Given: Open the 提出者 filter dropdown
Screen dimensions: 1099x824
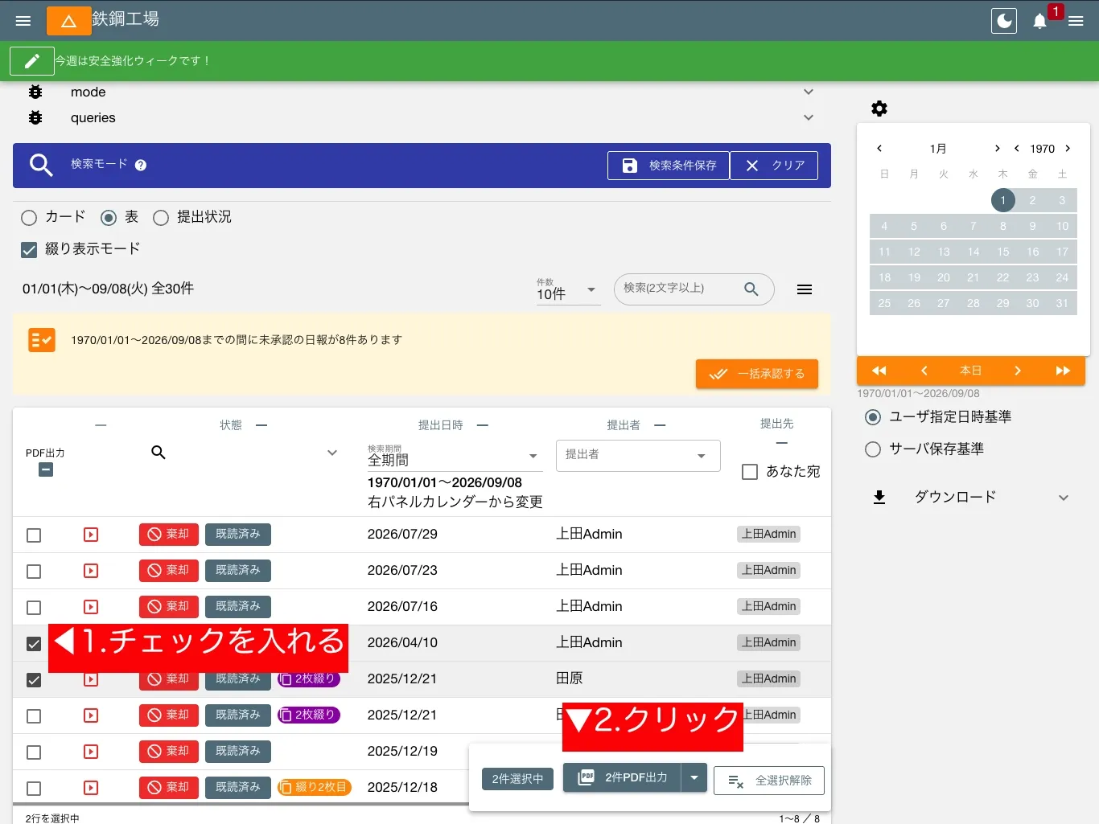Looking at the screenshot, I should click(x=638, y=456).
